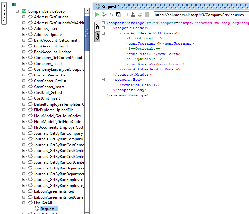This screenshot has width=249, height=214.
Task: Select the CompanyServiceSoap interface label
Action: pyautogui.click(x=46, y=11)
